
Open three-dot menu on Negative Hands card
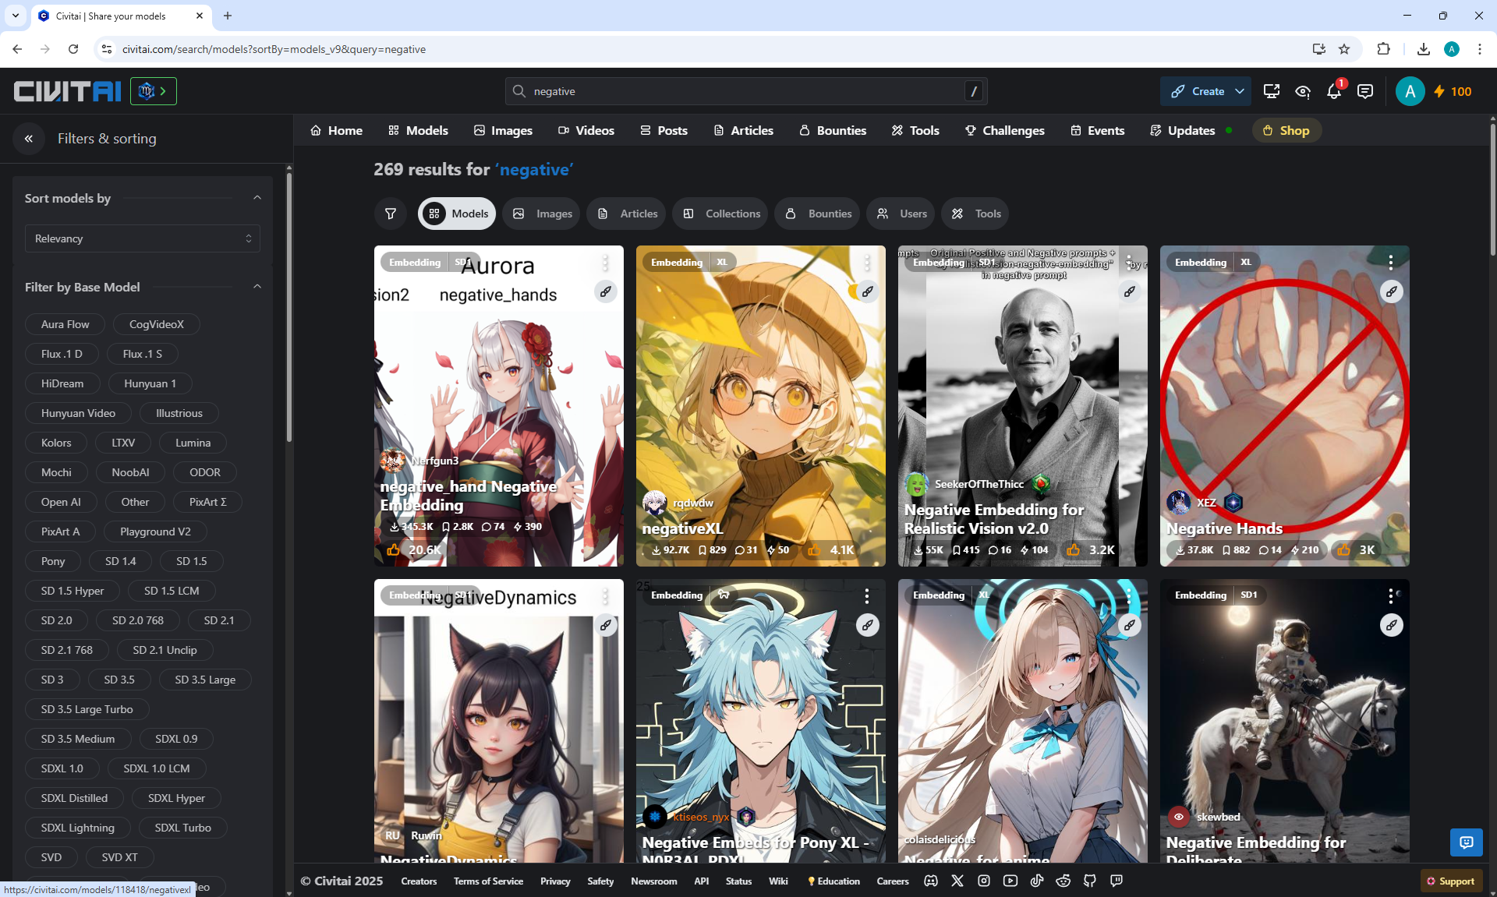pyautogui.click(x=1391, y=263)
